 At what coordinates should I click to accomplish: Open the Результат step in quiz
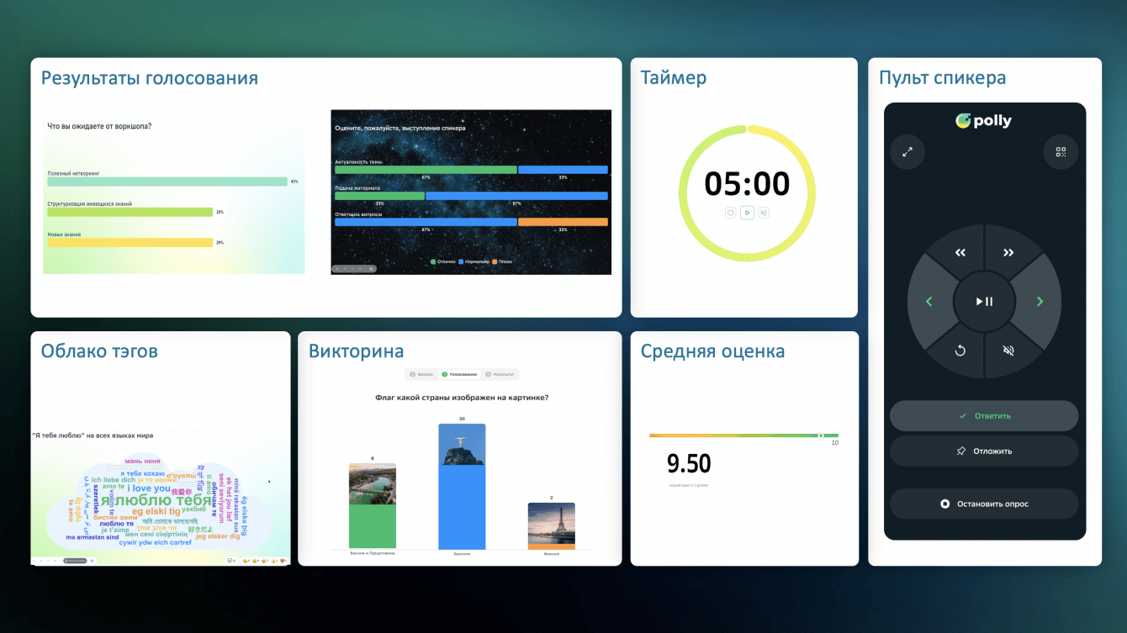[x=500, y=374]
